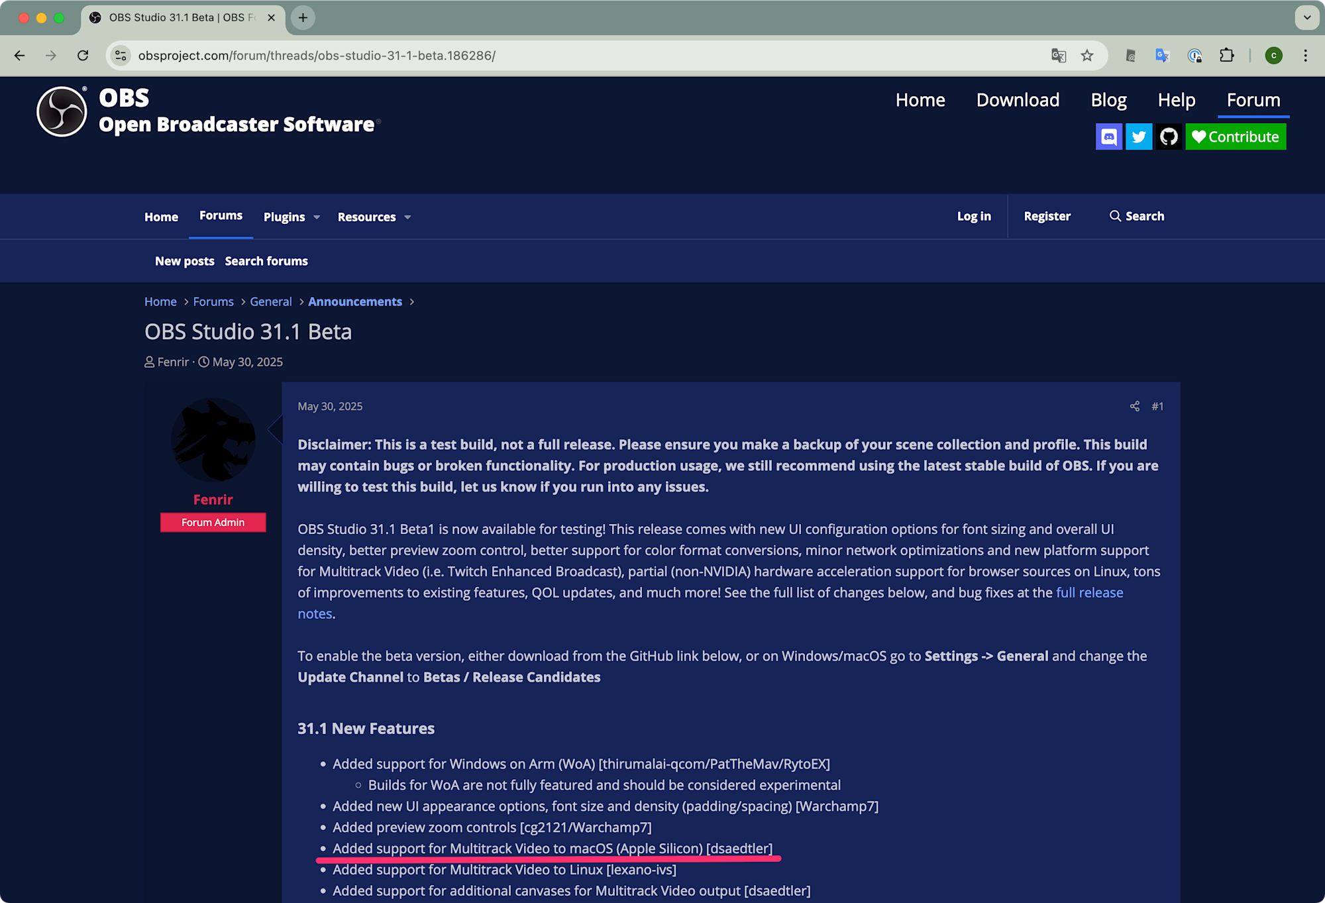This screenshot has width=1325, height=903.
Task: Close the OBS Studio 31.1 Beta tab
Action: tap(271, 18)
